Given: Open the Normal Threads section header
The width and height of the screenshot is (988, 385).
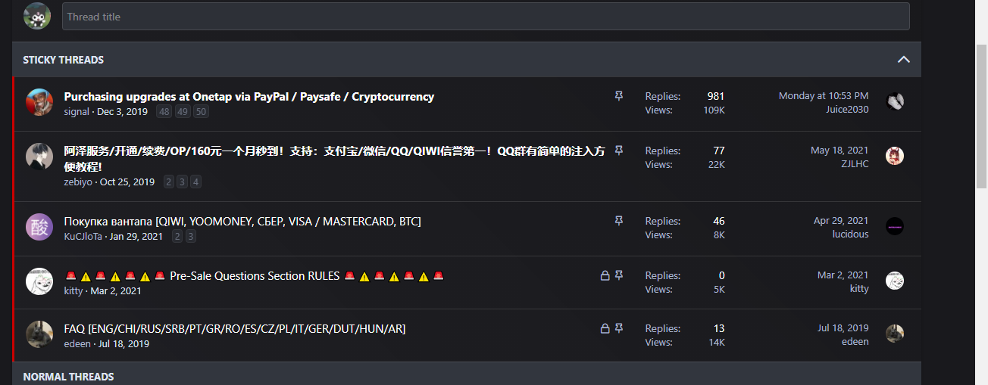Looking at the screenshot, I should click(68, 376).
